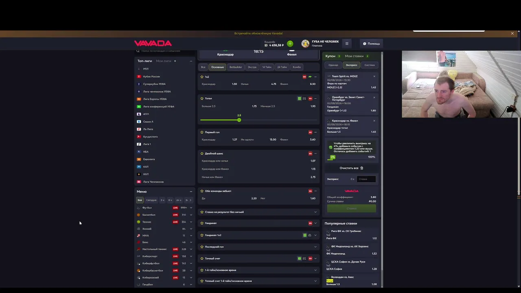The height and width of the screenshot is (293, 521).
Task: Remove Оренбург vs. Зенит bet from coupon
Action: 374,97
